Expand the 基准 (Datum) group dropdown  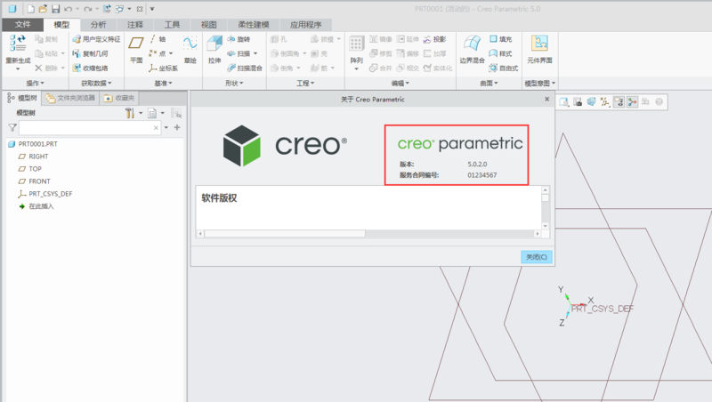165,84
